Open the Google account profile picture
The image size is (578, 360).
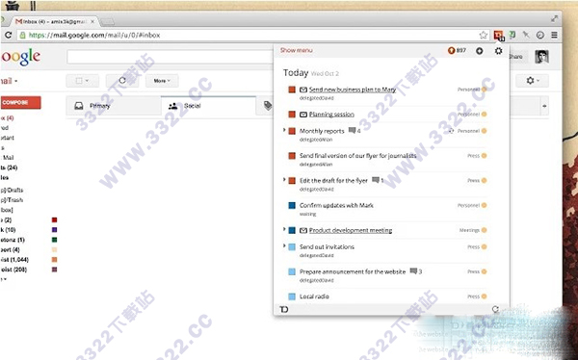pos(541,57)
